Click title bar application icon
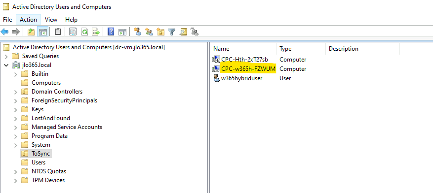 coord(6,7)
